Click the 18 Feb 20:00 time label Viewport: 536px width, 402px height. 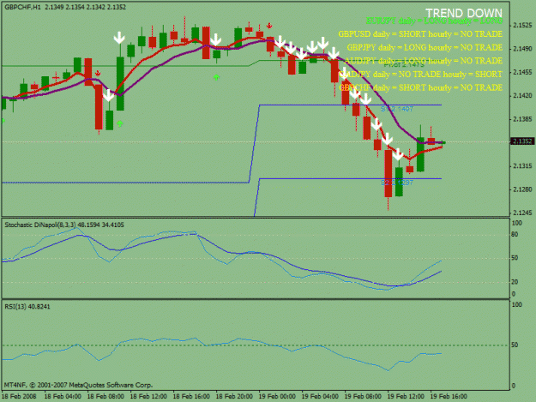[234, 397]
